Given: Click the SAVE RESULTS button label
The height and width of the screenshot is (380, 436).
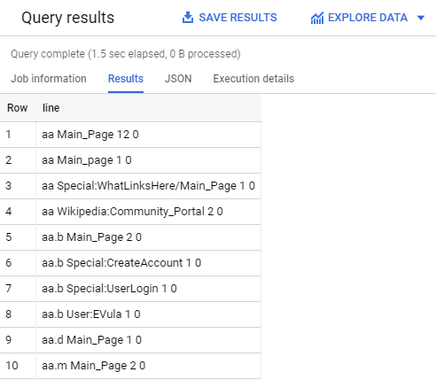Looking at the screenshot, I should 237,18.
